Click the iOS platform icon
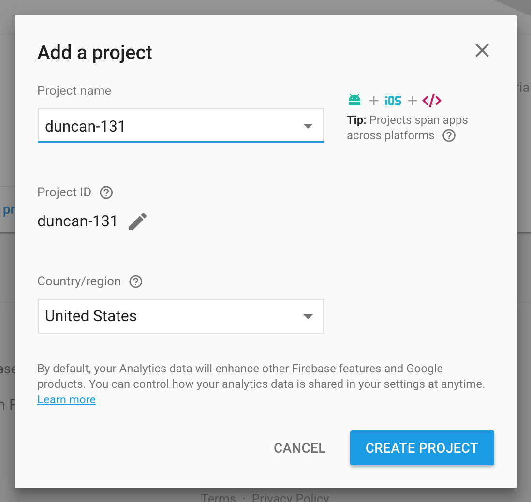 pyautogui.click(x=393, y=101)
